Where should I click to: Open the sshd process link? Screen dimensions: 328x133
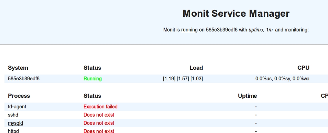13,115
